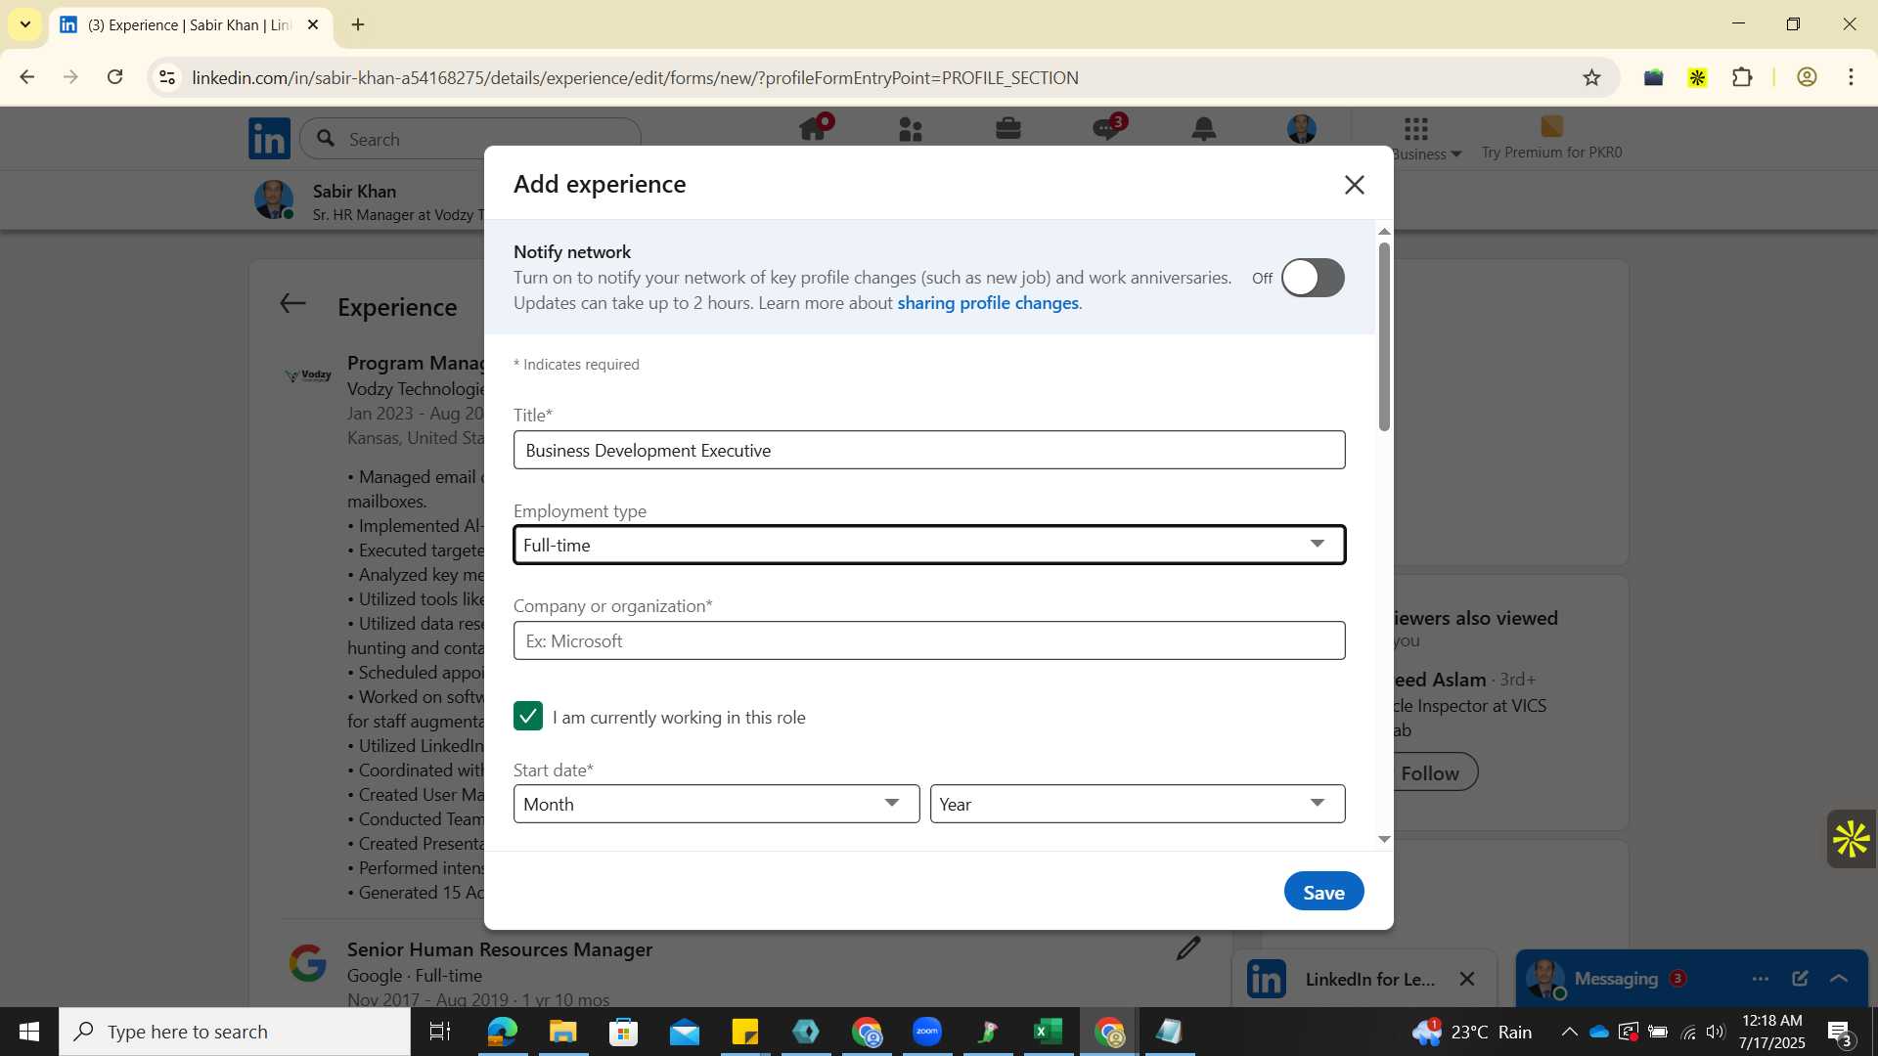Open the Me profile avatar menu
Screen dimensions: 1878x1056
pyautogui.click(x=1302, y=129)
